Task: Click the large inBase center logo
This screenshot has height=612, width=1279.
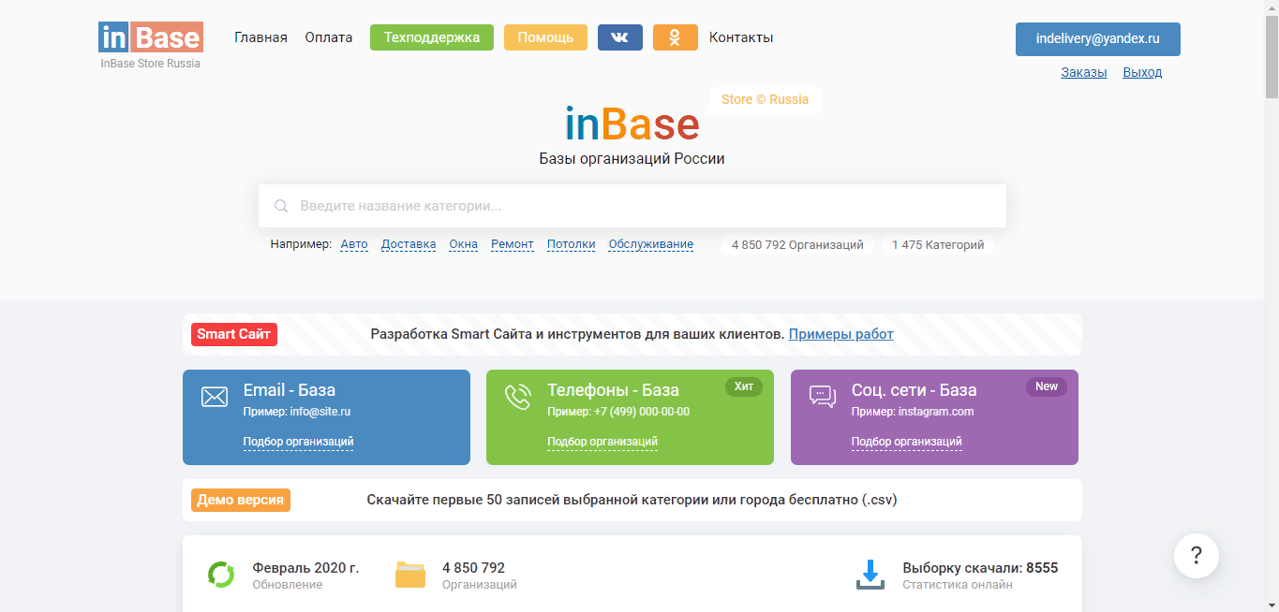Action: (x=632, y=124)
